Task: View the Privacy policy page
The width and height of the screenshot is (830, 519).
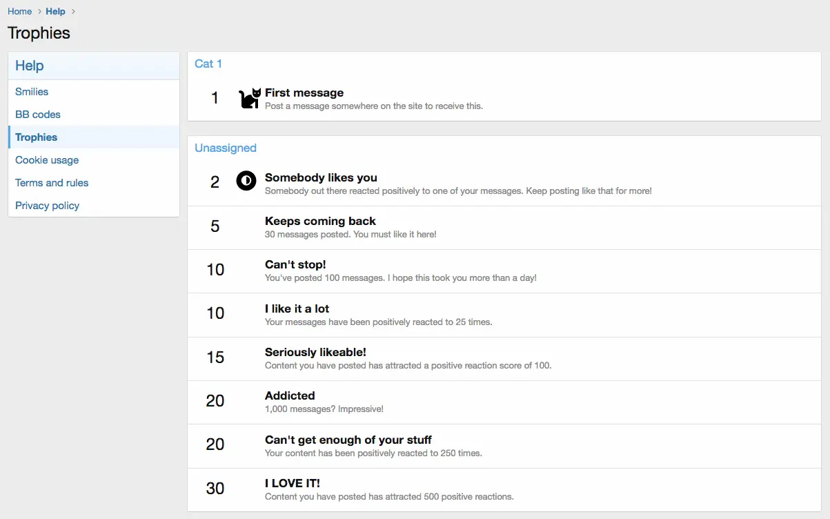Action: pyautogui.click(x=47, y=206)
